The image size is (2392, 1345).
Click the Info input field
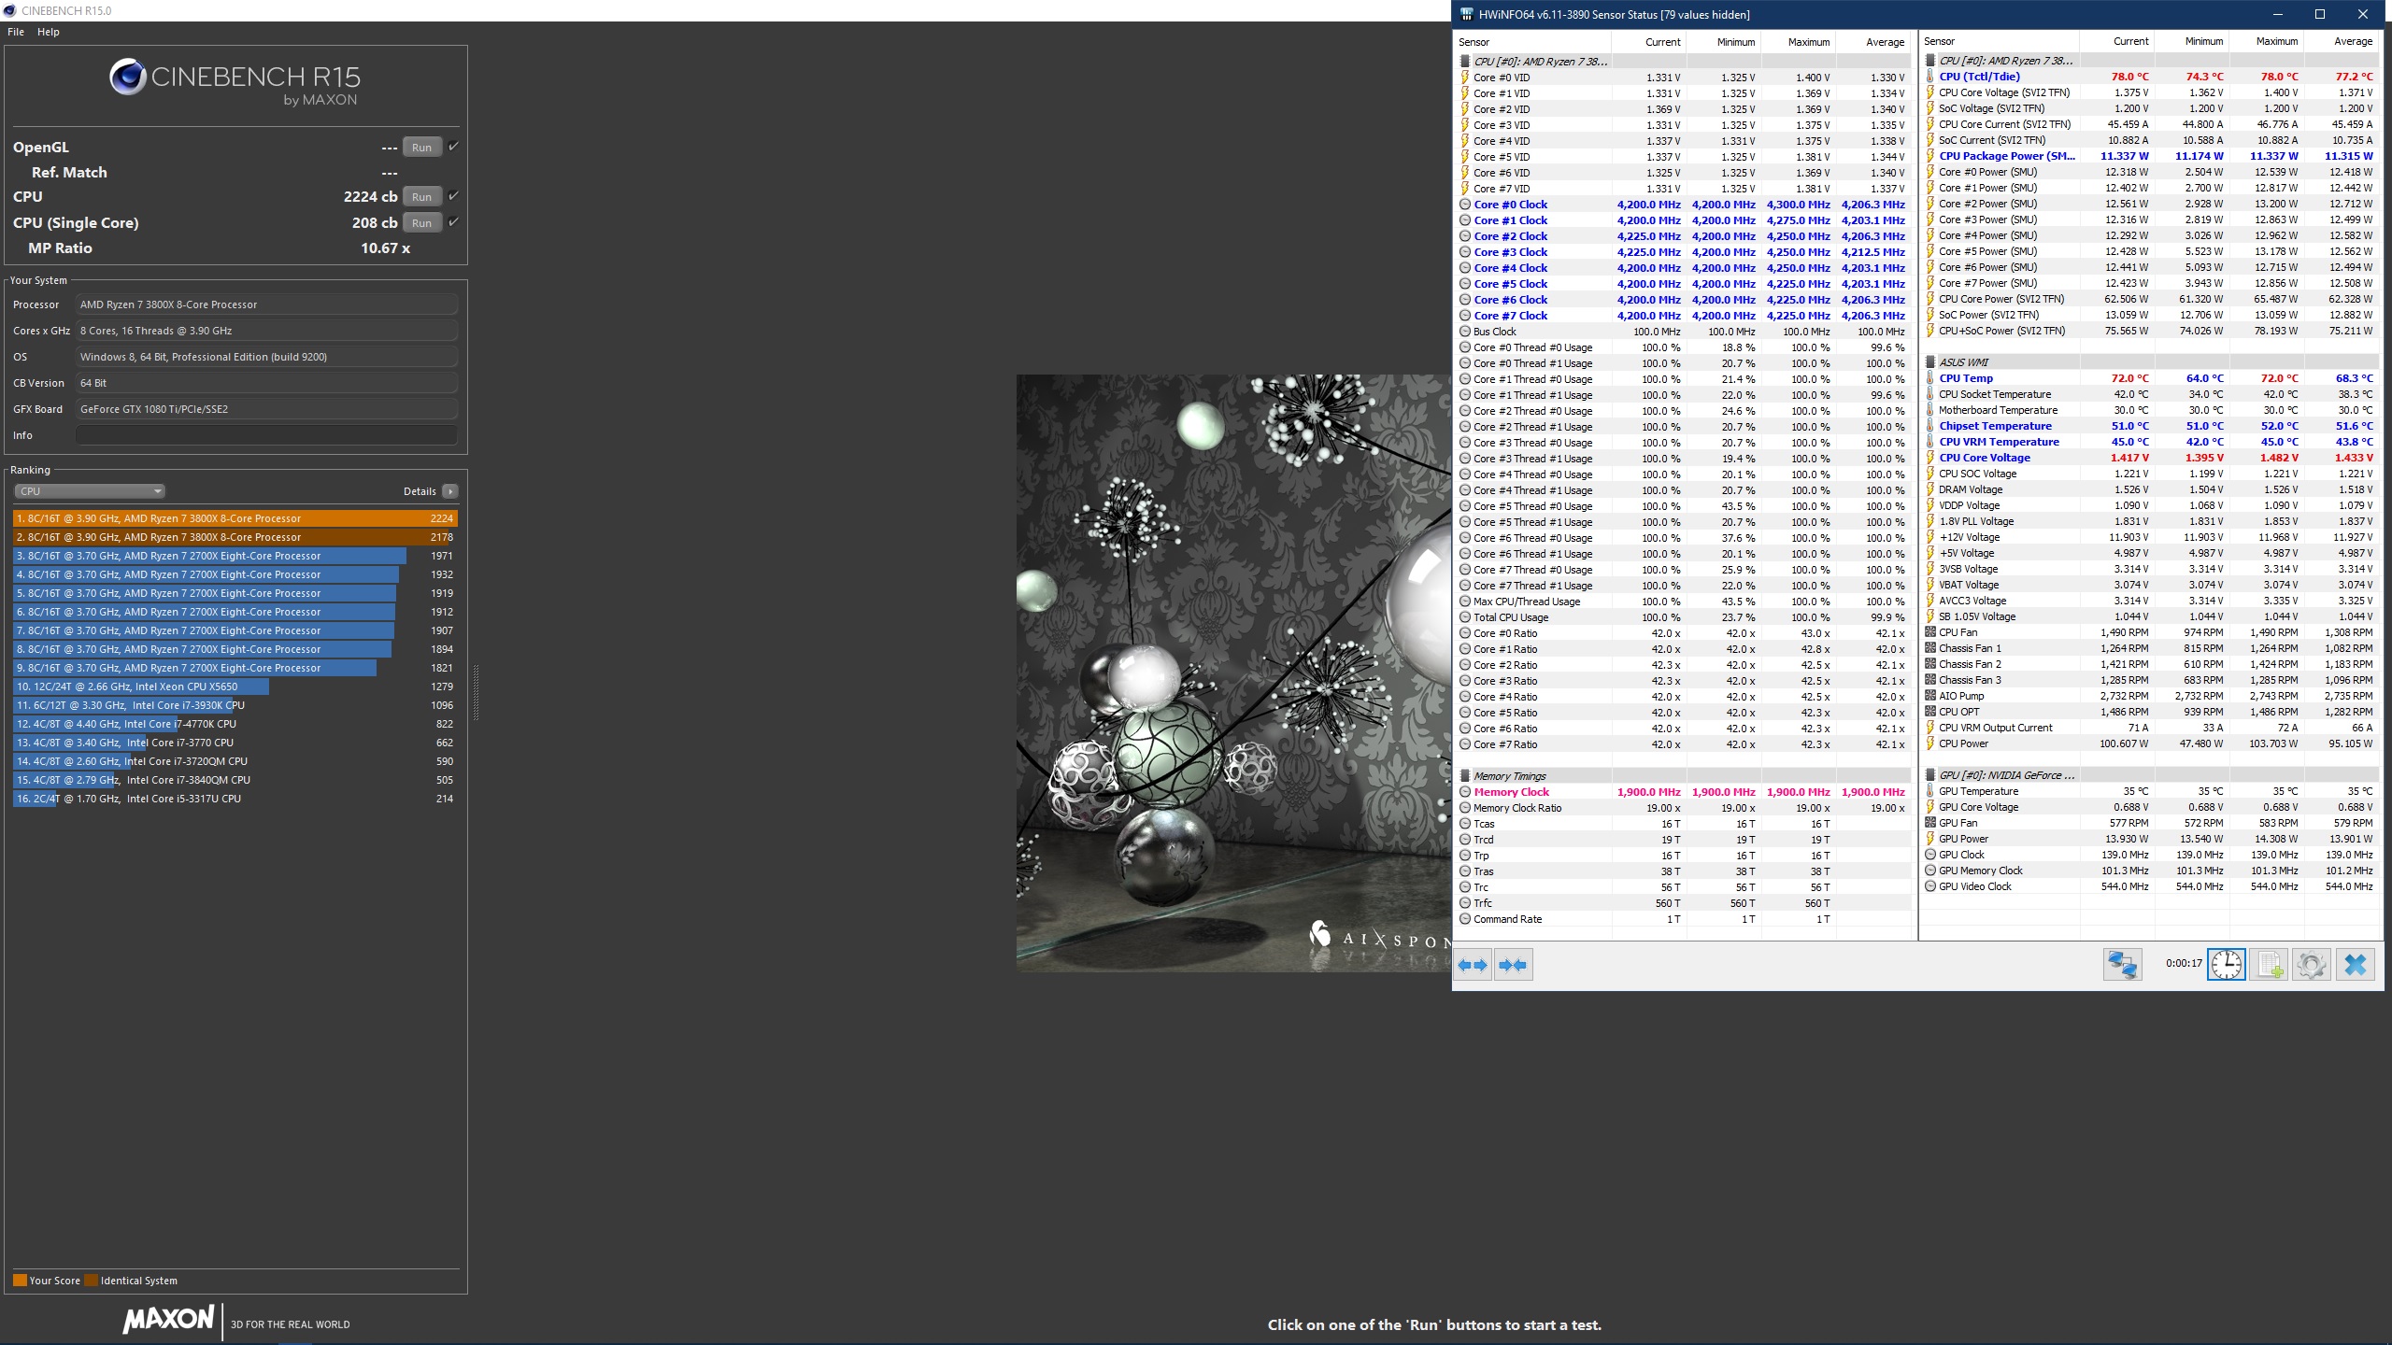pos(266,435)
